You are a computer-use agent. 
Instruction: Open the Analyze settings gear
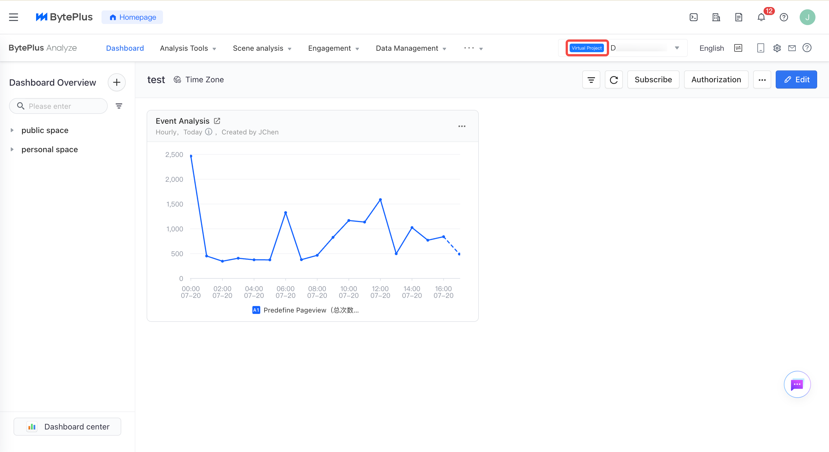click(x=777, y=48)
